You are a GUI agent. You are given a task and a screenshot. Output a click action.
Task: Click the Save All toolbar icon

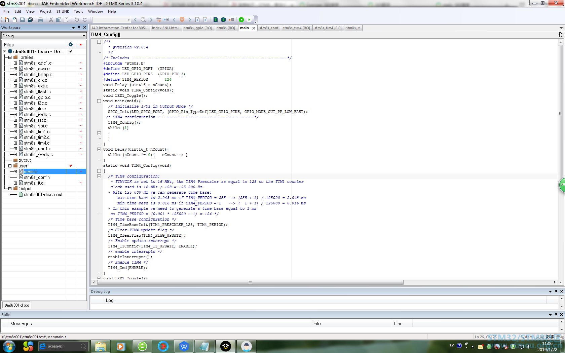[30, 20]
